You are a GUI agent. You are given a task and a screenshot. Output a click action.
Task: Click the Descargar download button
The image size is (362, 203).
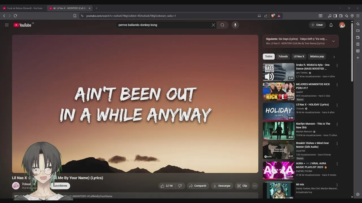(x=222, y=186)
